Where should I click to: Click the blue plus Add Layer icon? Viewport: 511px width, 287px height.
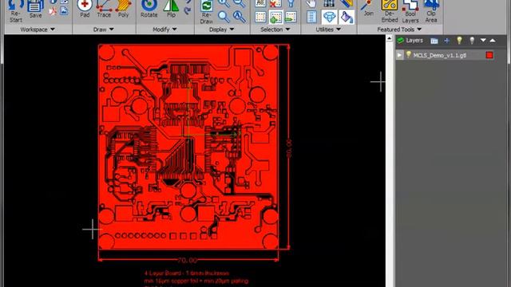pyautogui.click(x=447, y=41)
